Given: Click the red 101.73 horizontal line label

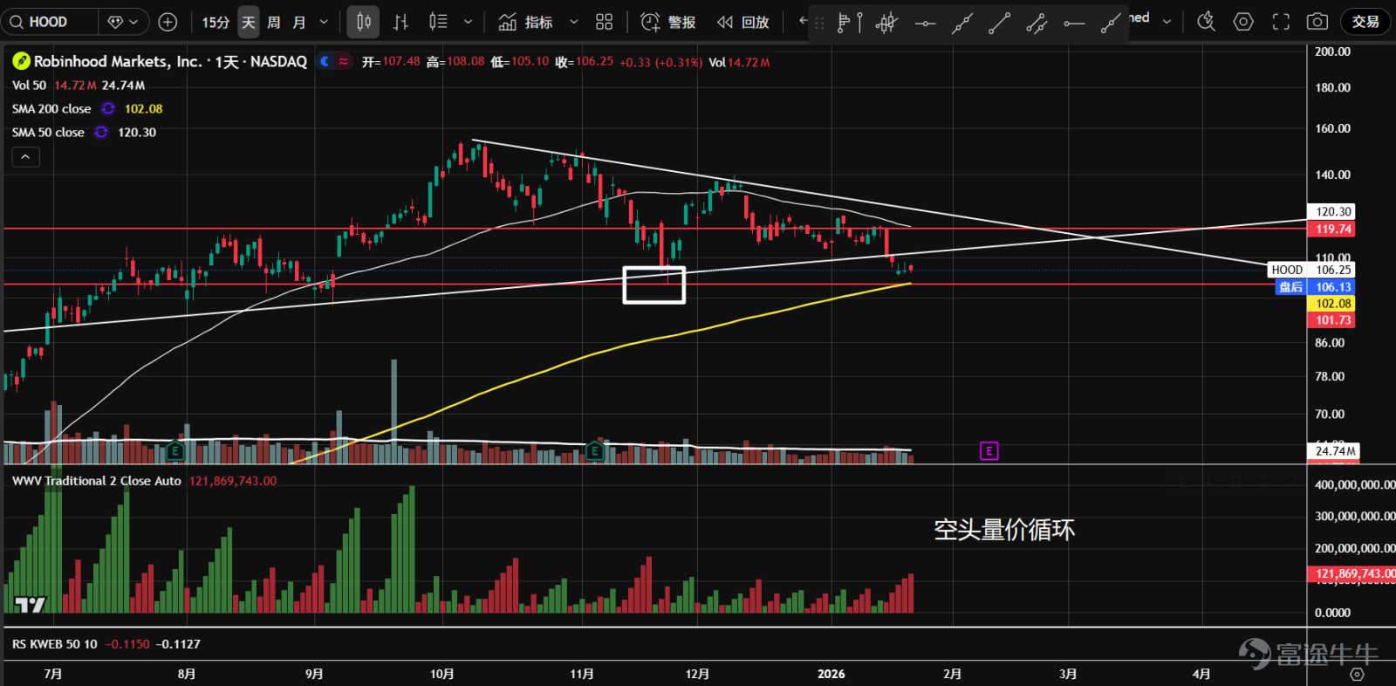Looking at the screenshot, I should click(x=1331, y=320).
